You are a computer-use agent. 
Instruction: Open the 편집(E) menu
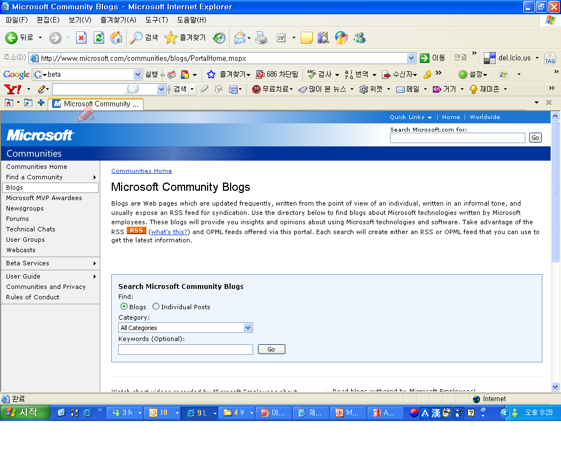[48, 20]
